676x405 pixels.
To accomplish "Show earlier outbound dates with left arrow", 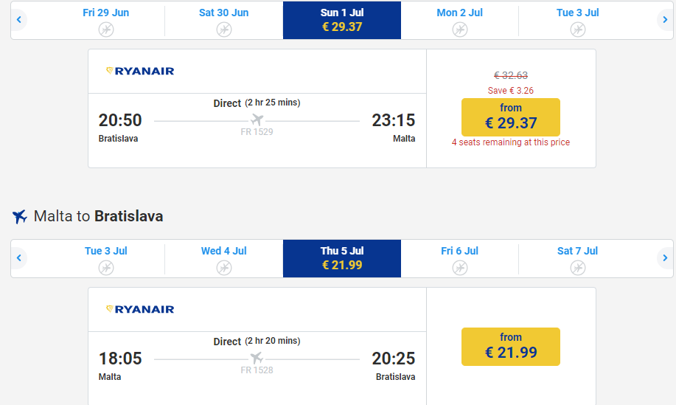I will pos(20,20).
